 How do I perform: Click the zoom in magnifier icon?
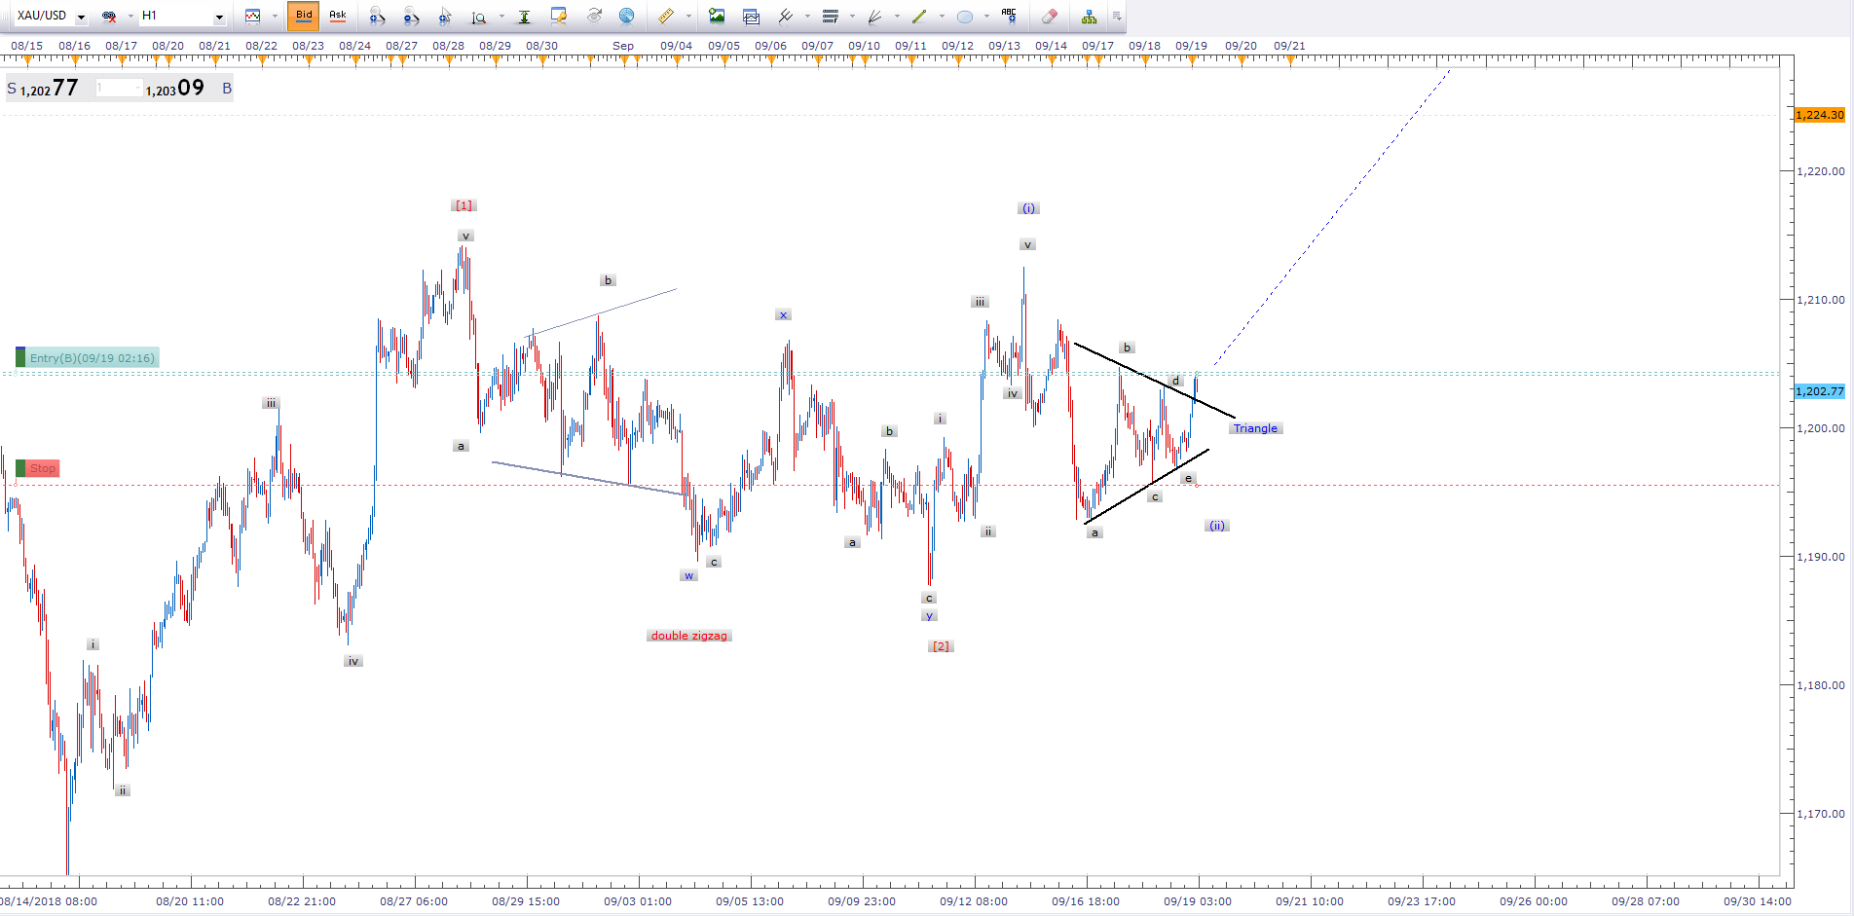click(x=377, y=17)
